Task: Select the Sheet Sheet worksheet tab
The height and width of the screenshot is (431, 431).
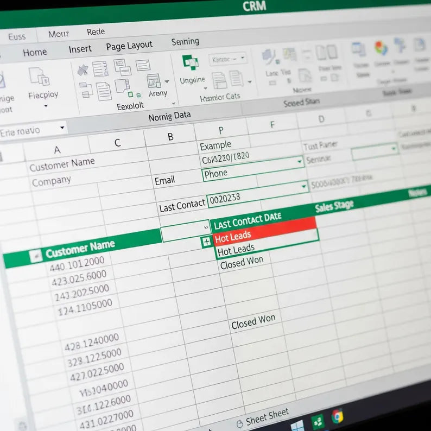Action: click(x=267, y=417)
